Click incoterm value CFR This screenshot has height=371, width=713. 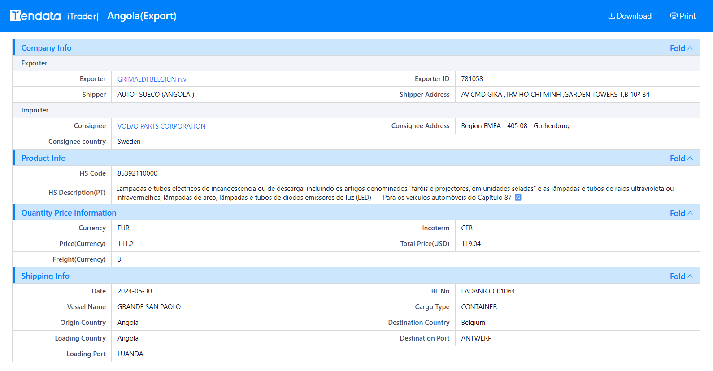pyautogui.click(x=467, y=228)
